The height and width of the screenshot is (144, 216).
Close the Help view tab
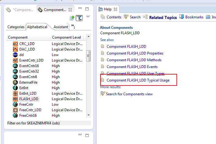tap(116, 9)
